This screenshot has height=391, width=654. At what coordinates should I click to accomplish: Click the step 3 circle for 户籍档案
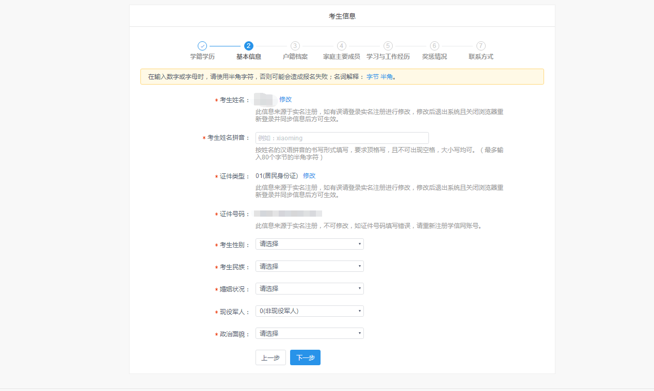(295, 46)
